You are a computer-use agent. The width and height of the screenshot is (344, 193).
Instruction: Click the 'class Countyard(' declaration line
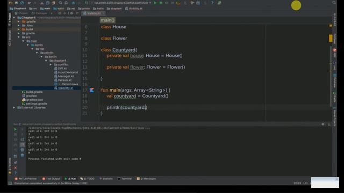[119, 50]
